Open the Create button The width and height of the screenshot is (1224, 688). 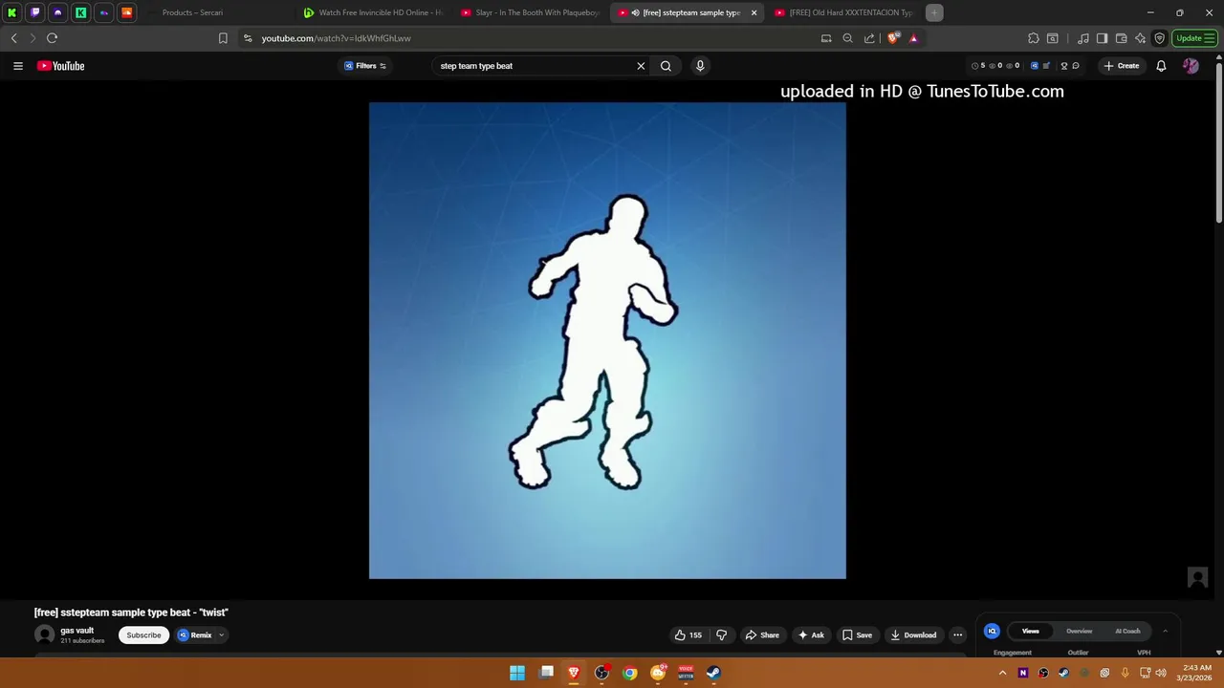click(1122, 66)
